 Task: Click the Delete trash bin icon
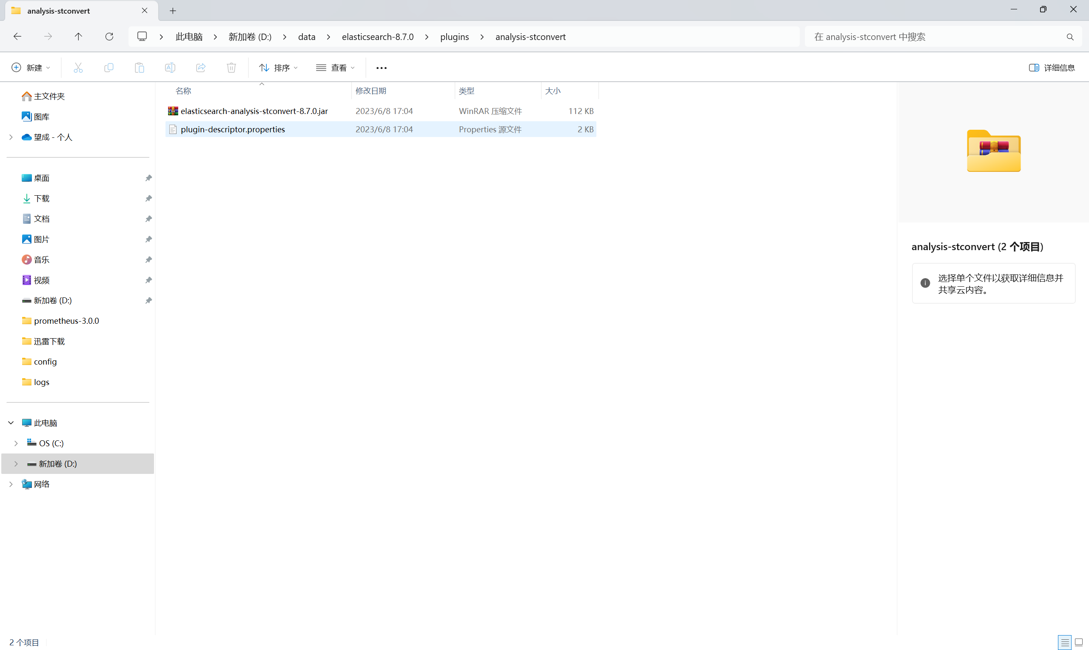(231, 68)
